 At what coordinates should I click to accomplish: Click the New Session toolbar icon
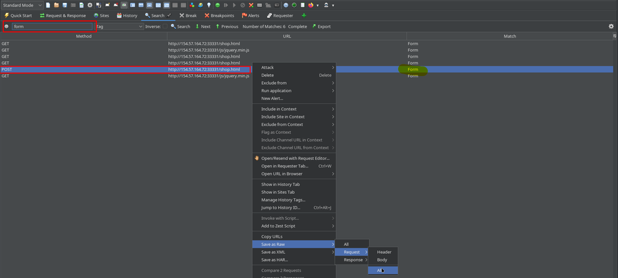coord(48,5)
